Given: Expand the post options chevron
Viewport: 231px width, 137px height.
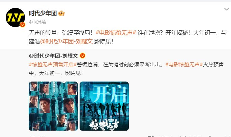Looking at the screenshot, I should (x=226, y=9).
